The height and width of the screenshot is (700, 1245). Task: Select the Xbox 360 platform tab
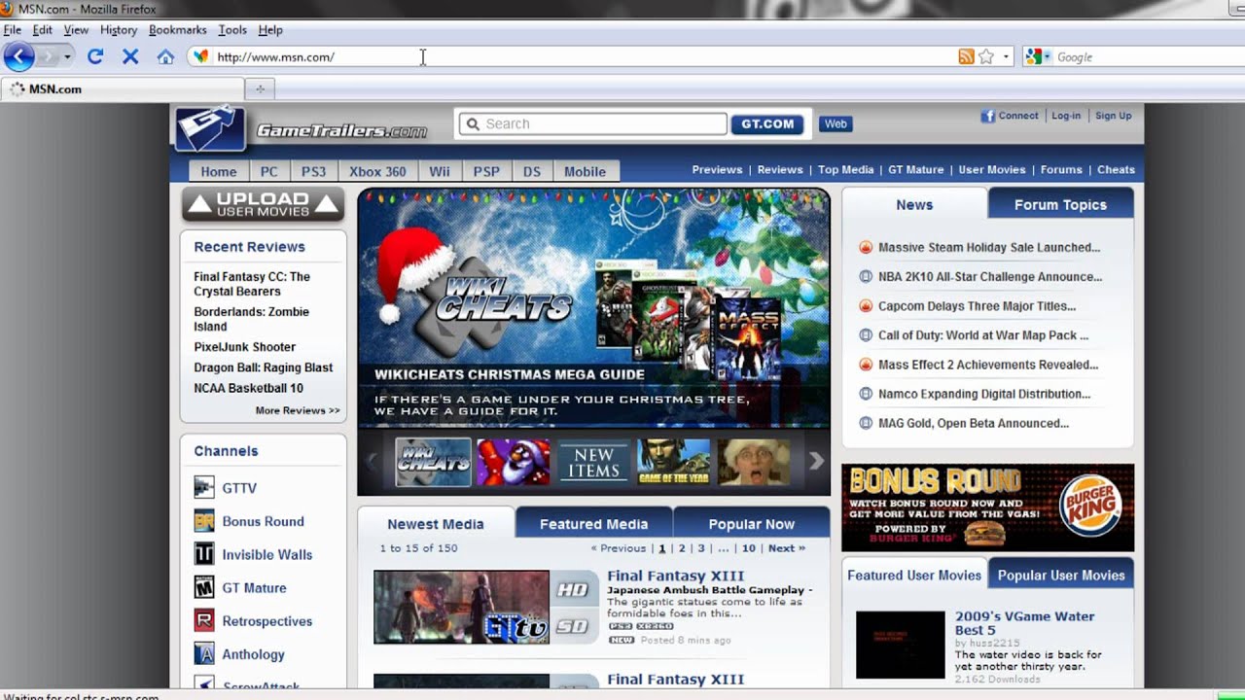click(377, 171)
